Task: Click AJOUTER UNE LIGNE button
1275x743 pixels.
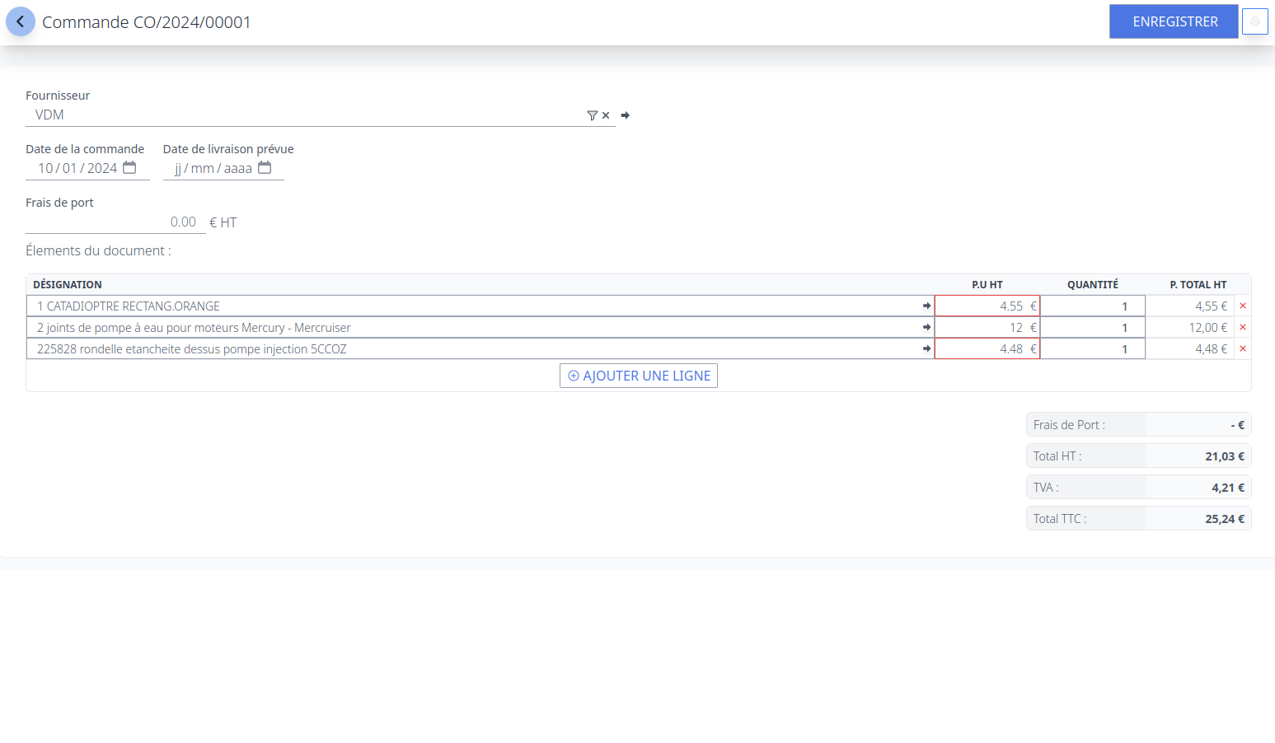Action: pos(639,376)
